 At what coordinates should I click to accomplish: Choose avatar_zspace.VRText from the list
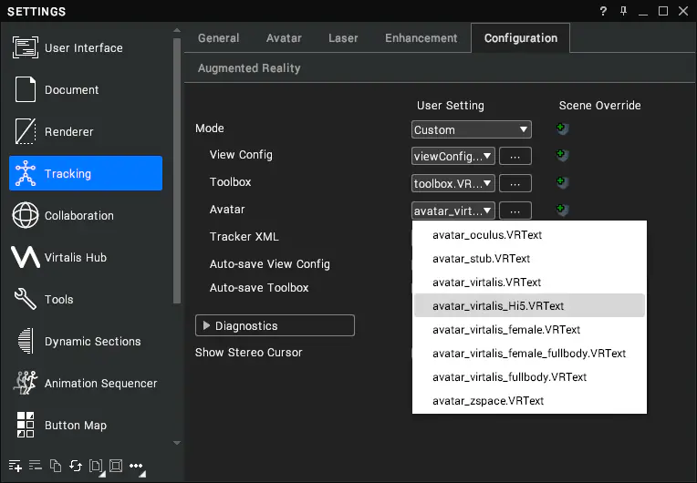click(x=529, y=400)
